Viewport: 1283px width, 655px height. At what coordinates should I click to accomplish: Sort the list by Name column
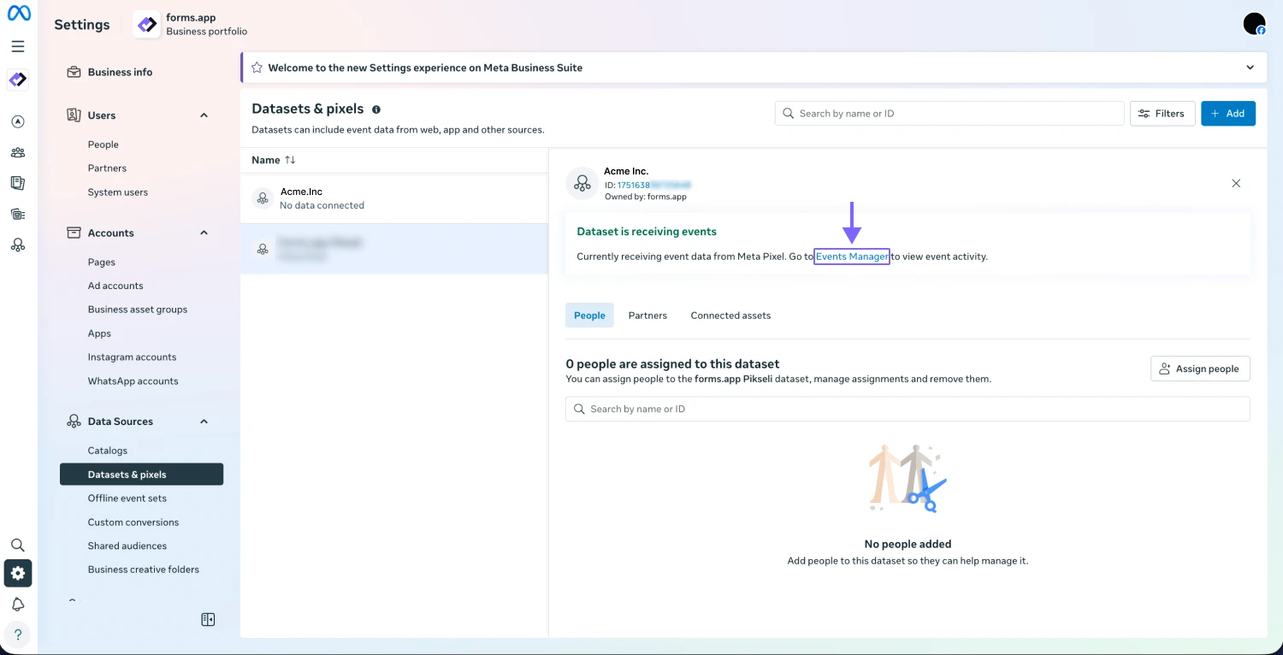290,160
